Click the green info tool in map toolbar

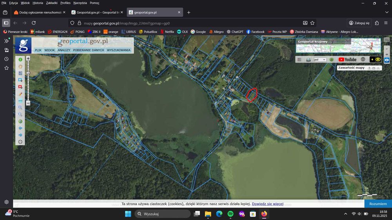(x=20, y=59)
